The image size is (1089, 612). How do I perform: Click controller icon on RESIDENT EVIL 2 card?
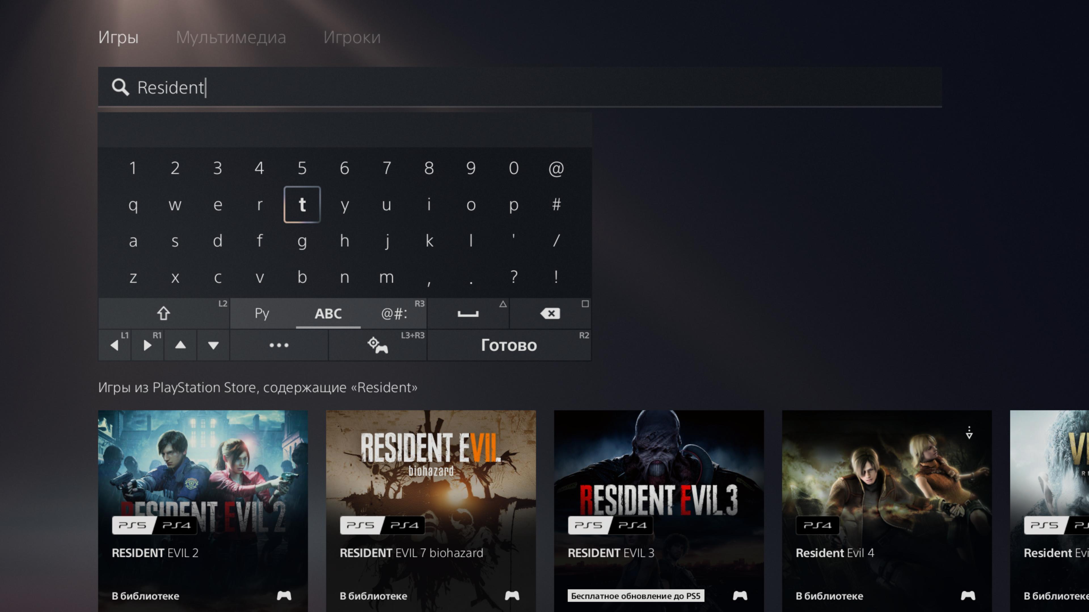284,596
